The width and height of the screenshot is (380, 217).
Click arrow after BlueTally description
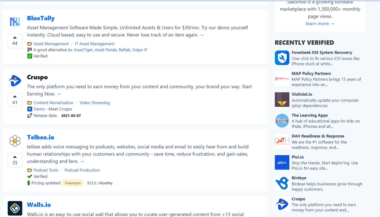(202, 35)
